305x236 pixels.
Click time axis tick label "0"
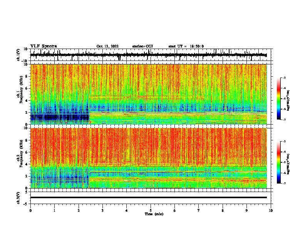pos(30,211)
